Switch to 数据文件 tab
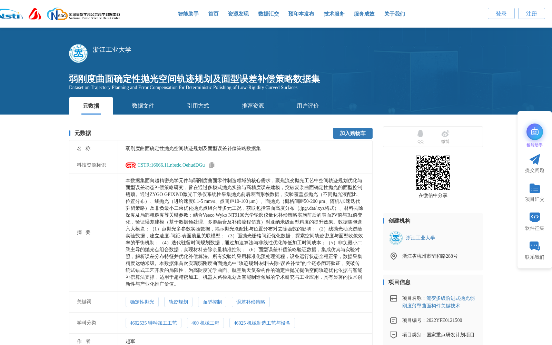The height and width of the screenshot is (345, 552). [x=143, y=106]
